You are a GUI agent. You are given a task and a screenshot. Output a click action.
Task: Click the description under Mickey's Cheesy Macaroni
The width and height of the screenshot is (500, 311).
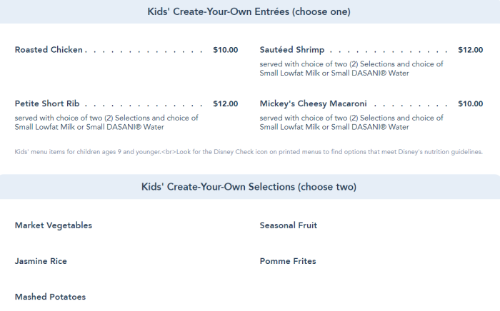click(x=351, y=122)
